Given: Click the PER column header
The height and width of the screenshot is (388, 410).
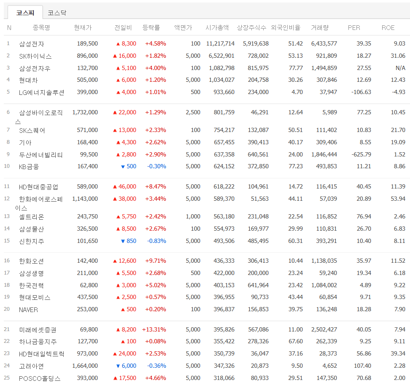Looking at the screenshot, I should tap(354, 27).
